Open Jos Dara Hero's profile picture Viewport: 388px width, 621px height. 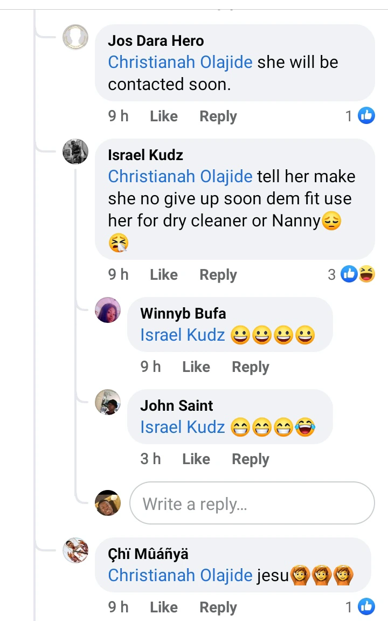(x=75, y=37)
